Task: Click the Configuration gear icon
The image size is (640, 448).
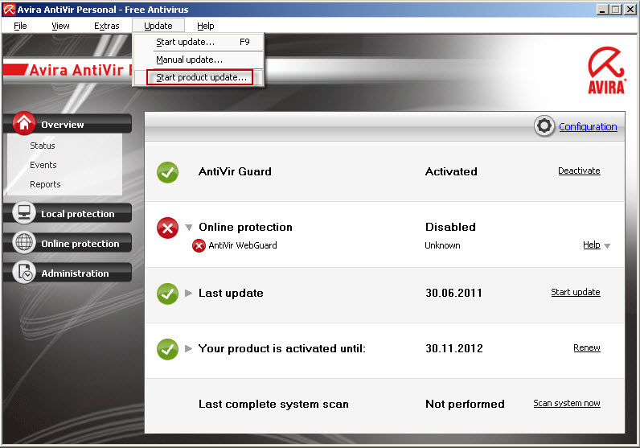Action: (x=544, y=126)
